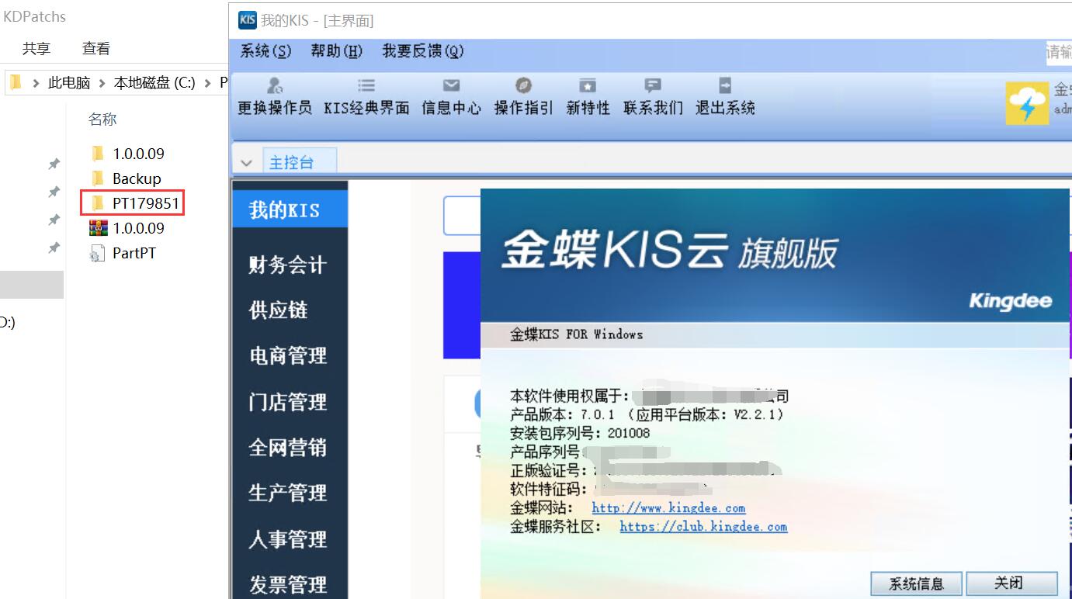Click the KIS logo in title bar

(x=248, y=20)
